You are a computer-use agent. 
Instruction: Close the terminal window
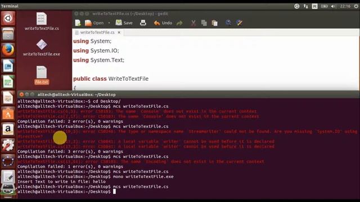pos(21,94)
